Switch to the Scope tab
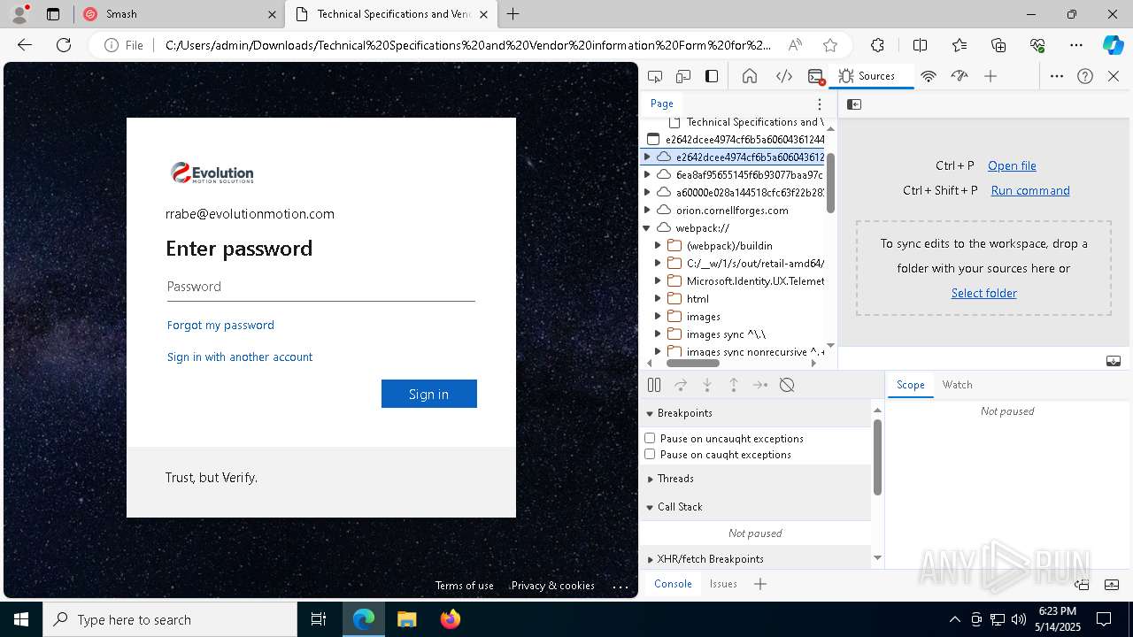1133x637 pixels. point(910,385)
